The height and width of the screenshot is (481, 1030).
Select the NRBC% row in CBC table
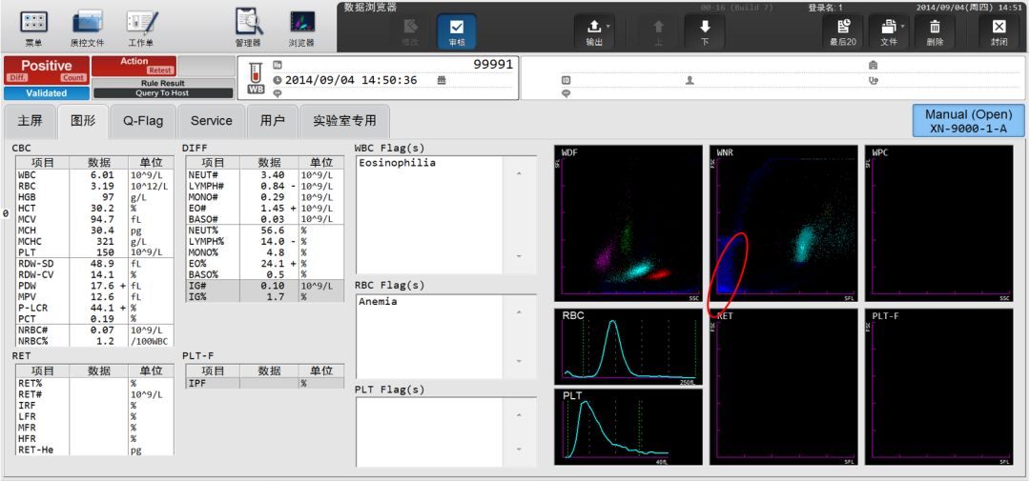94,341
